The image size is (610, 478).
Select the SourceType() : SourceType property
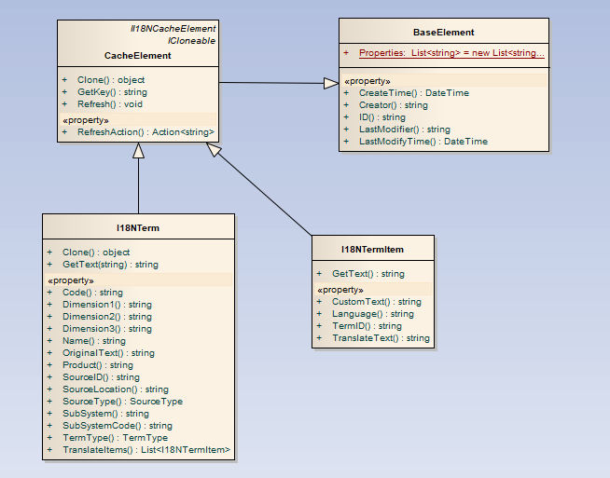122,402
